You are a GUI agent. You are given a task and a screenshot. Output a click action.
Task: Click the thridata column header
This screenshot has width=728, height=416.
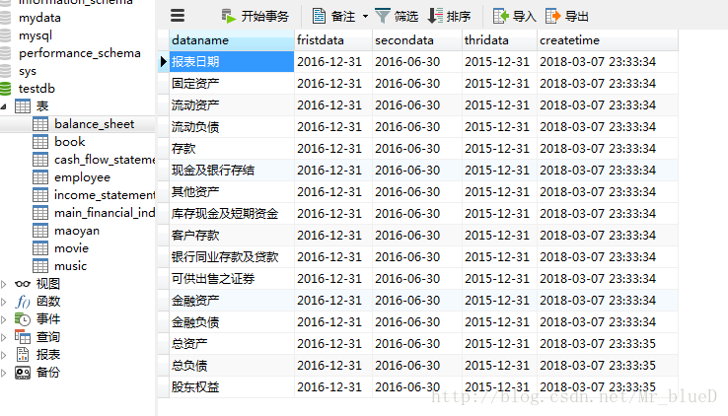point(499,40)
